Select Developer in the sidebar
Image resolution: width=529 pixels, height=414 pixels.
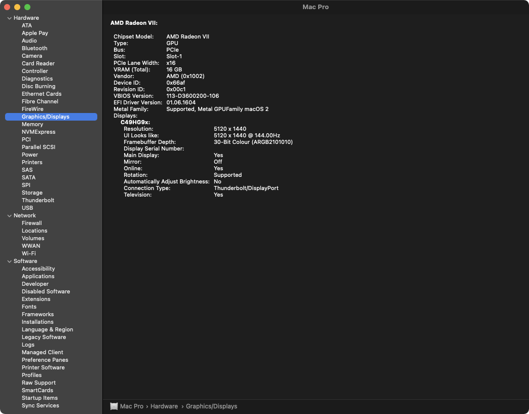click(x=35, y=284)
